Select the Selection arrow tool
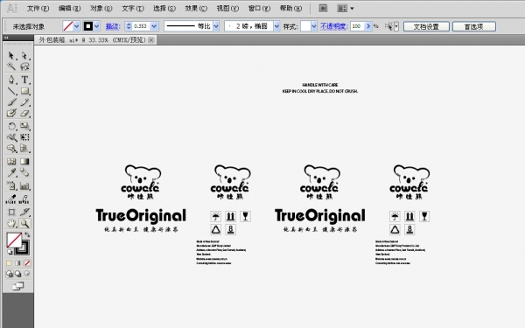 click(x=11, y=55)
